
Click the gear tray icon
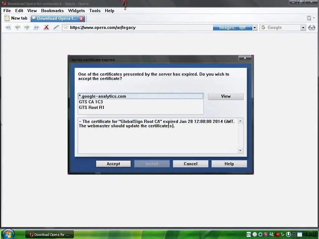pyautogui.click(x=260, y=234)
